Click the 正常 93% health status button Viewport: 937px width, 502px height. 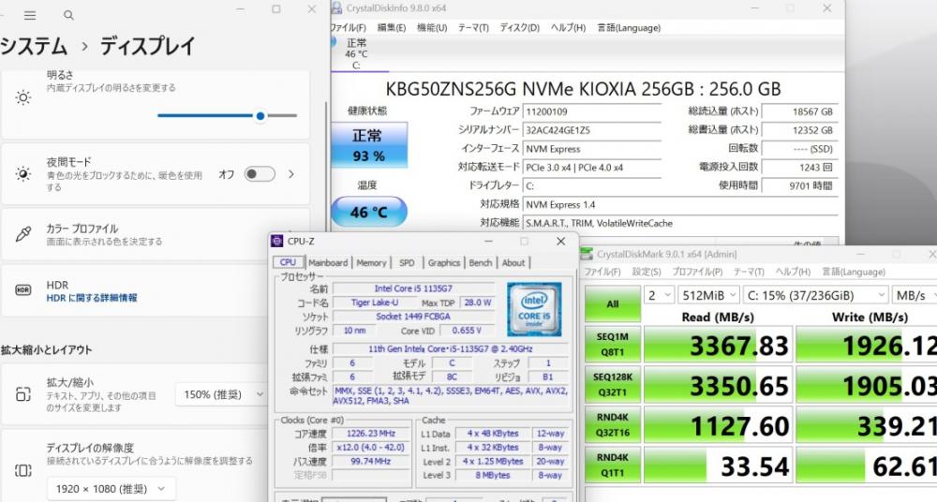pyautogui.click(x=368, y=145)
